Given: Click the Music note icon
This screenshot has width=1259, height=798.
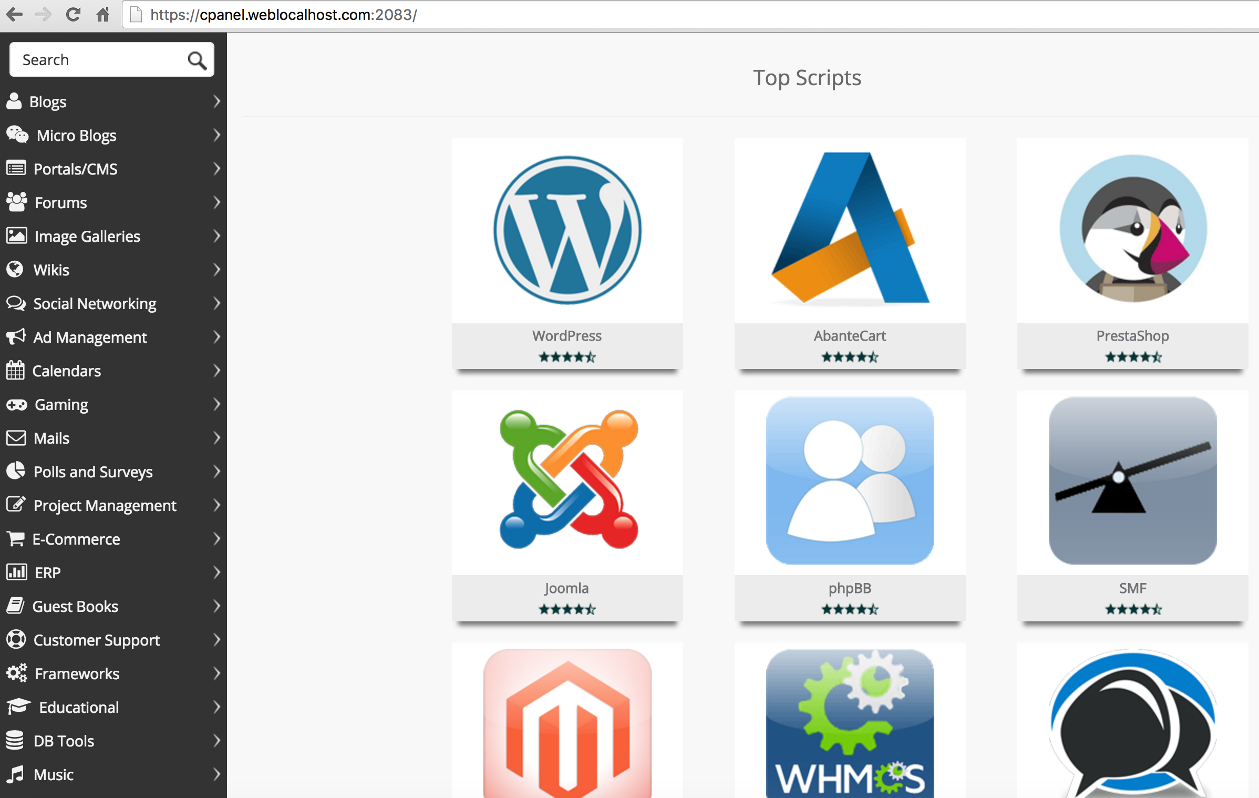Looking at the screenshot, I should click(15, 774).
